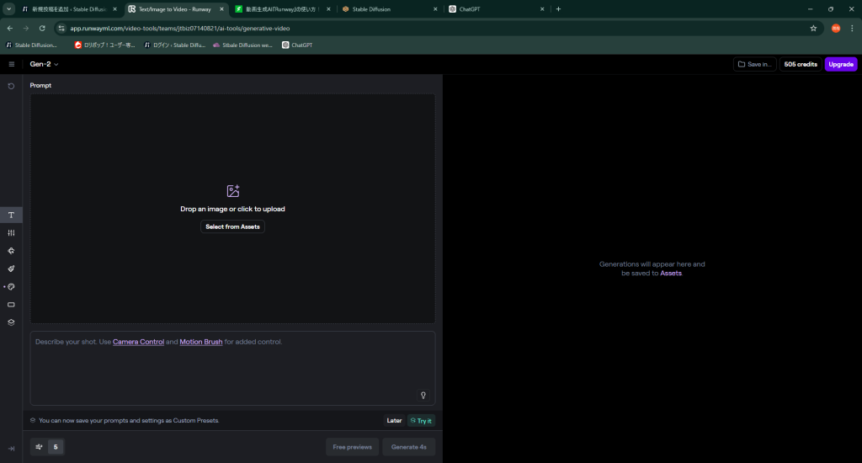
Task: Follow the Assets link in the generations panel
Action: (x=670, y=273)
